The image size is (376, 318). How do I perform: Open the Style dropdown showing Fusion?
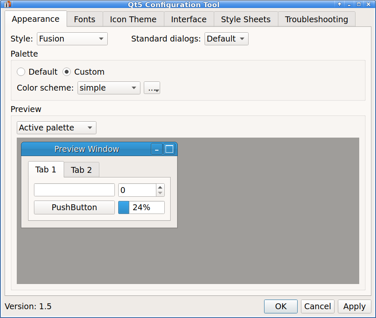[x=72, y=39]
